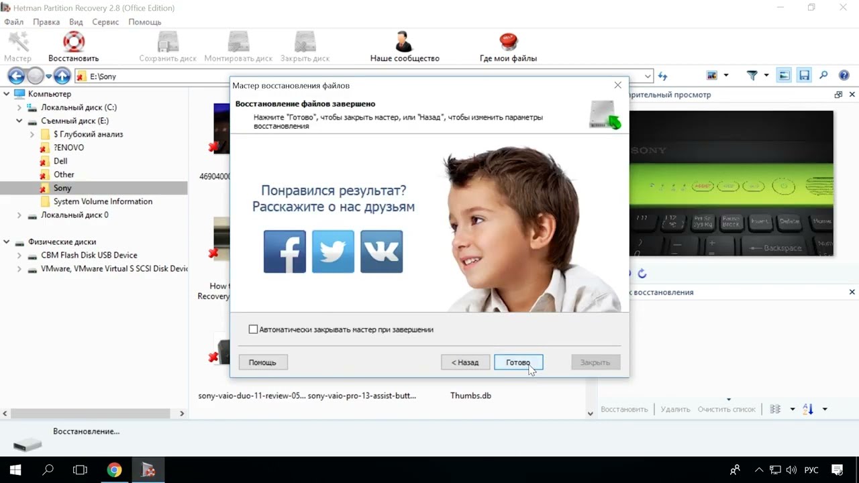Expand CBM Flash Disk USB Device
The width and height of the screenshot is (859, 483).
(x=19, y=255)
